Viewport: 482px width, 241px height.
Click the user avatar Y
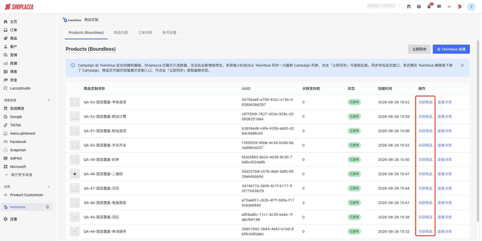(x=471, y=7)
